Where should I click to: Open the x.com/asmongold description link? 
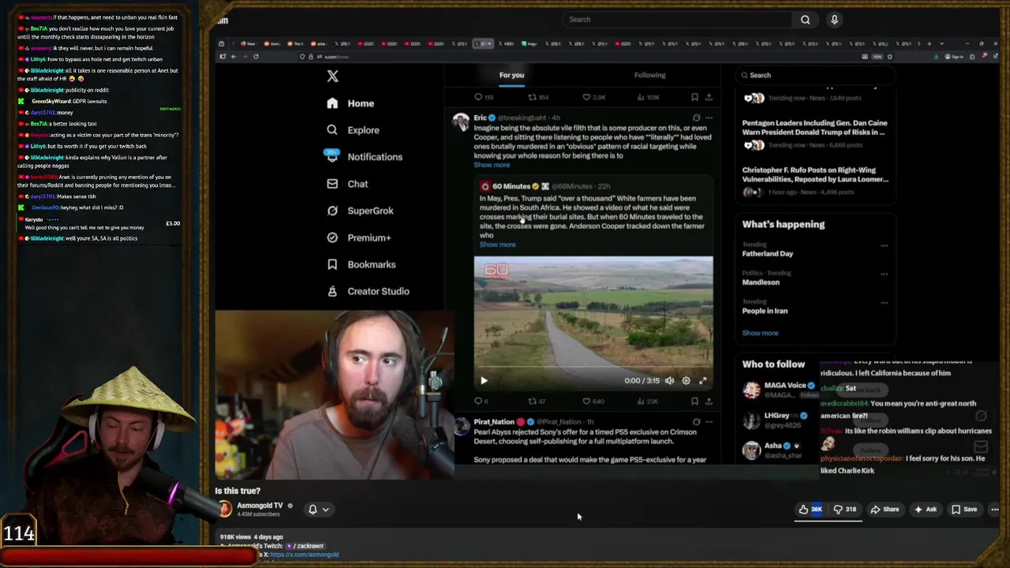(305, 555)
